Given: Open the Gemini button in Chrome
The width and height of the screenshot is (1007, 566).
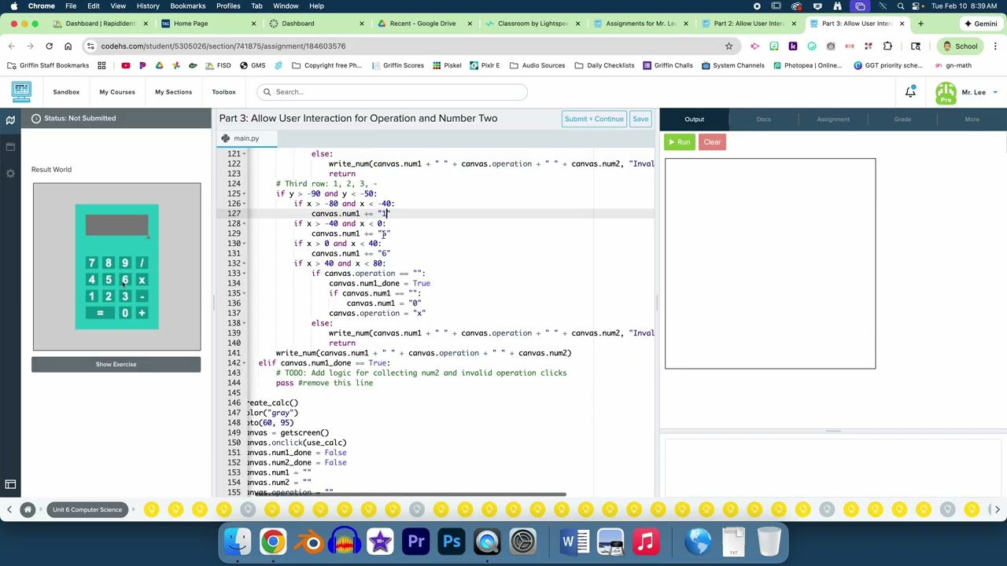Looking at the screenshot, I should [x=980, y=24].
